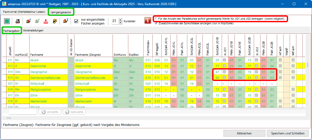Select the 'Fachvorrat (Werteliste/nur Lesen)' tab
312x140 pixels.
24,12
